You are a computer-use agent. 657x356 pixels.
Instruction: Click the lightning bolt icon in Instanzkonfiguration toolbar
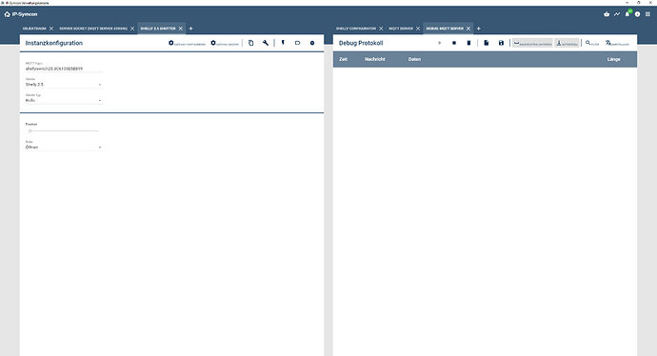[283, 43]
